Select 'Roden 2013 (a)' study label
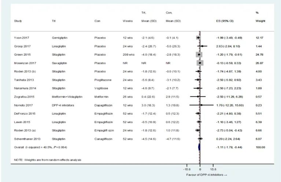The height and width of the screenshot is (182, 281). [25, 130]
